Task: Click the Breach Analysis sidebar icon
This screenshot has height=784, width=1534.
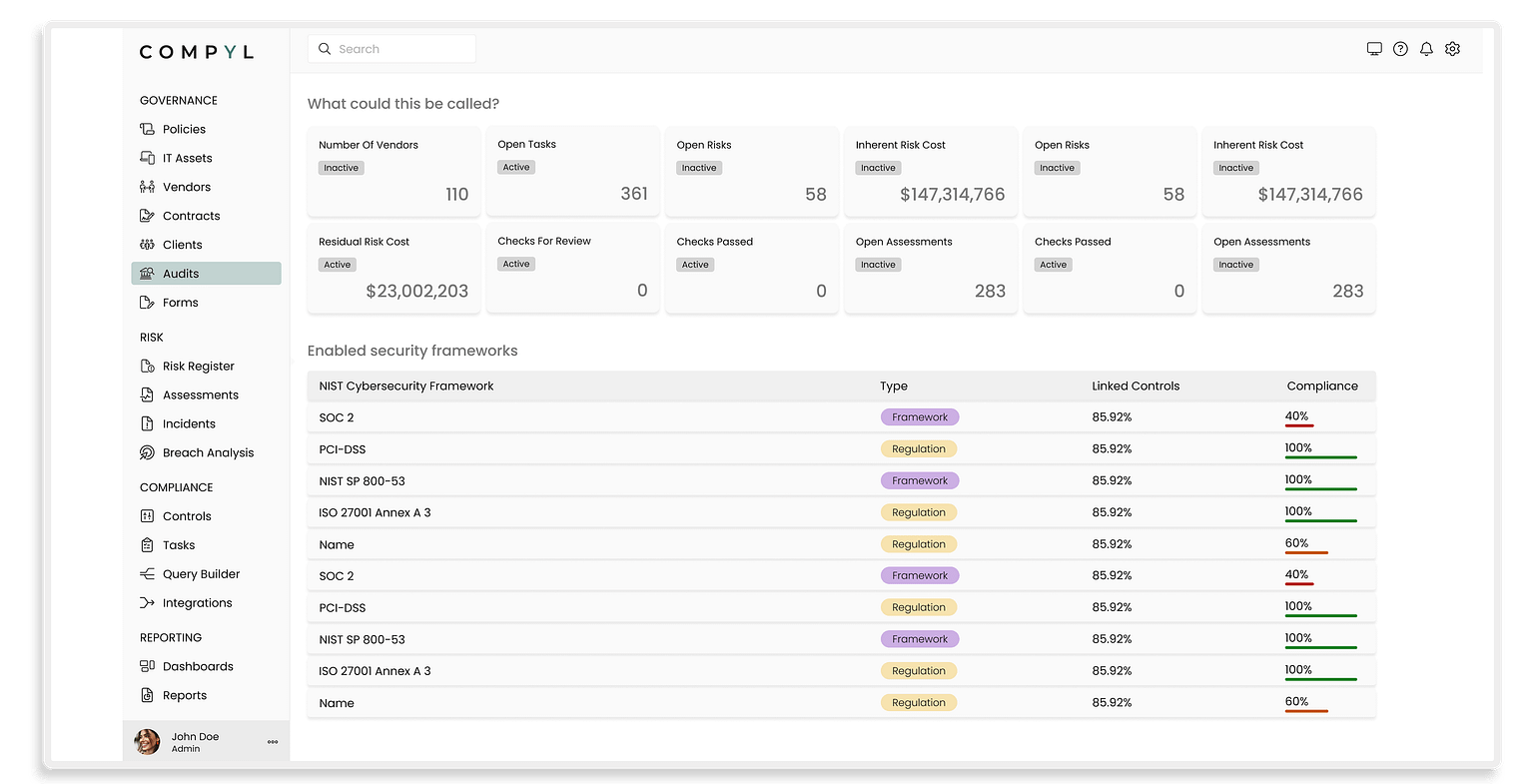Action: [147, 452]
